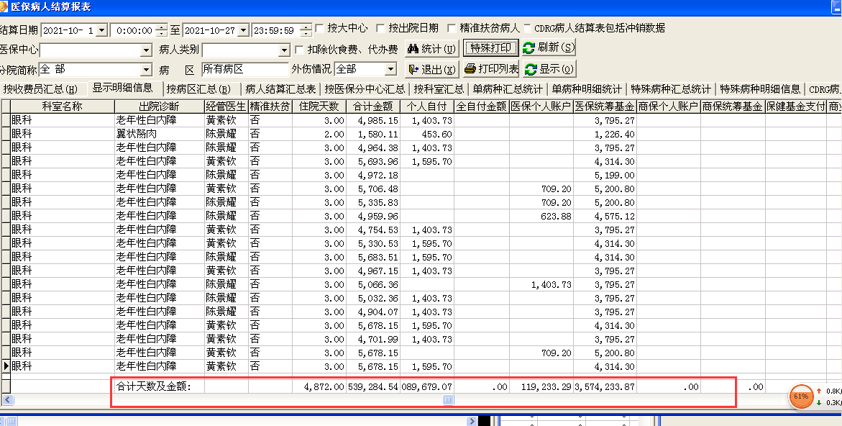
Task: Click the 出院诊断 column header
Action: point(160,106)
